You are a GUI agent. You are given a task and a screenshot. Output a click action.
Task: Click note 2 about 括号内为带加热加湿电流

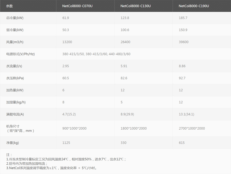[x=27, y=163]
